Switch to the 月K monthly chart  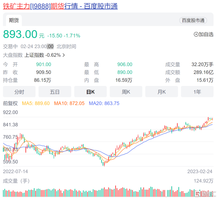[162, 92]
